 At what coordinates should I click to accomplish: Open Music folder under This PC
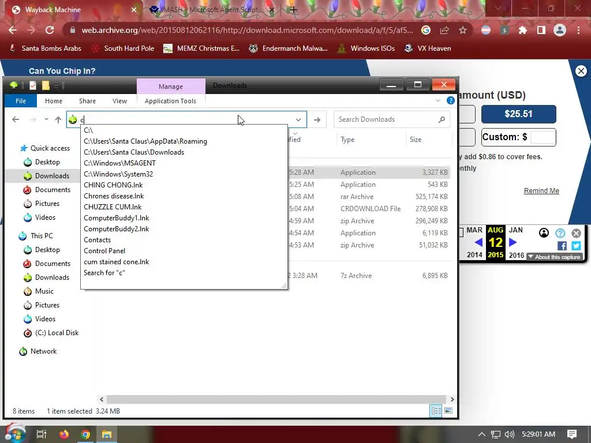pos(44,291)
